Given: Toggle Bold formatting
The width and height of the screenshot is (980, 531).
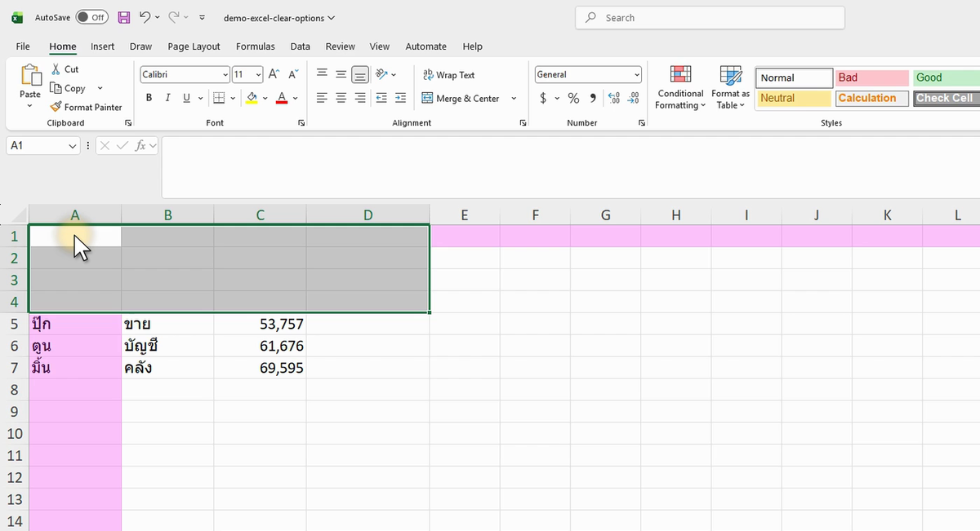Looking at the screenshot, I should tap(149, 98).
